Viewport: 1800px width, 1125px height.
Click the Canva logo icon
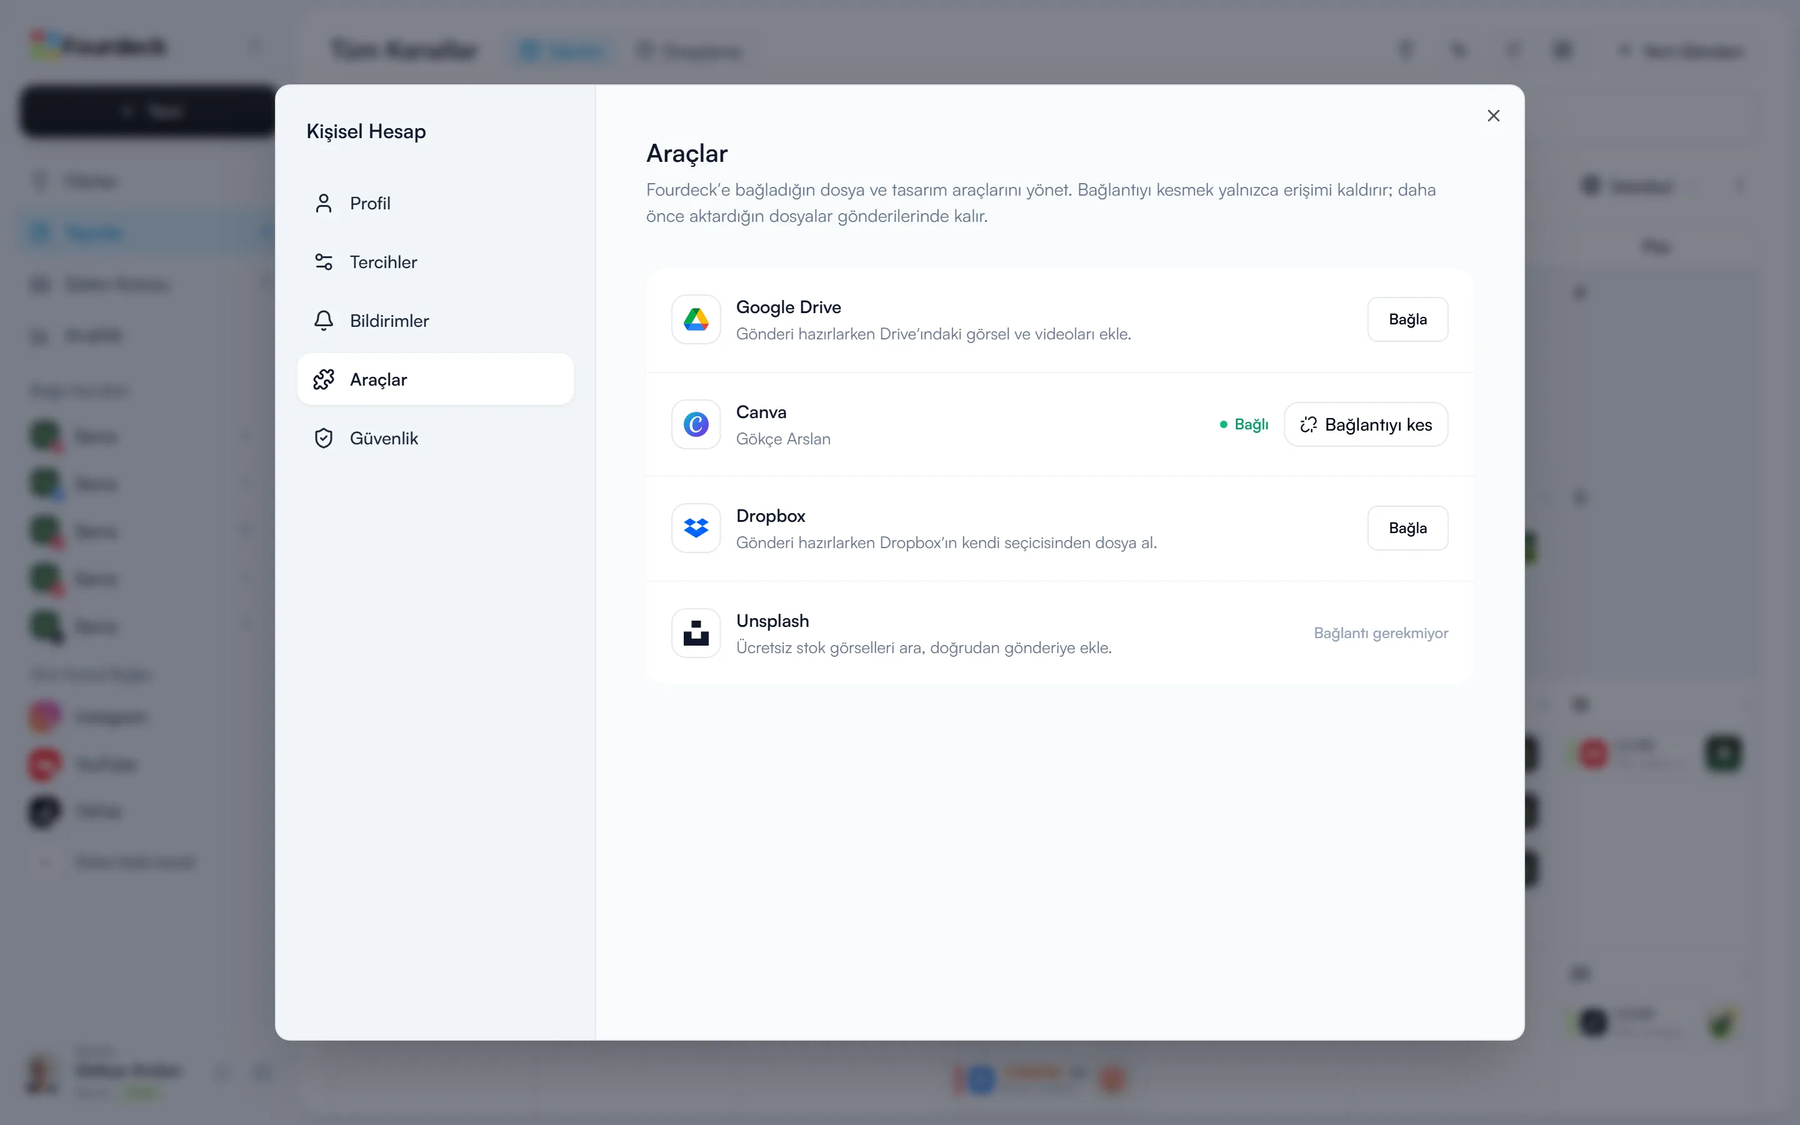[696, 425]
